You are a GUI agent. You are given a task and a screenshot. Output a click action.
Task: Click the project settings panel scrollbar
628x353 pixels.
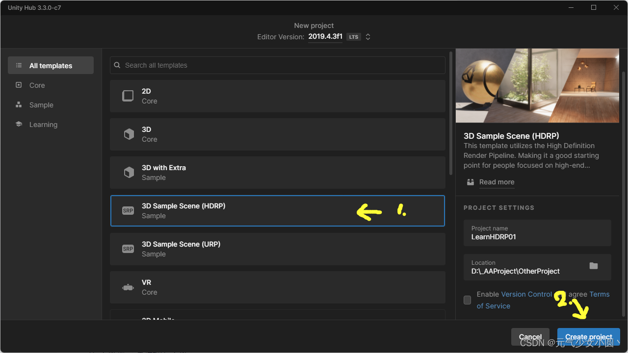[x=624, y=194]
